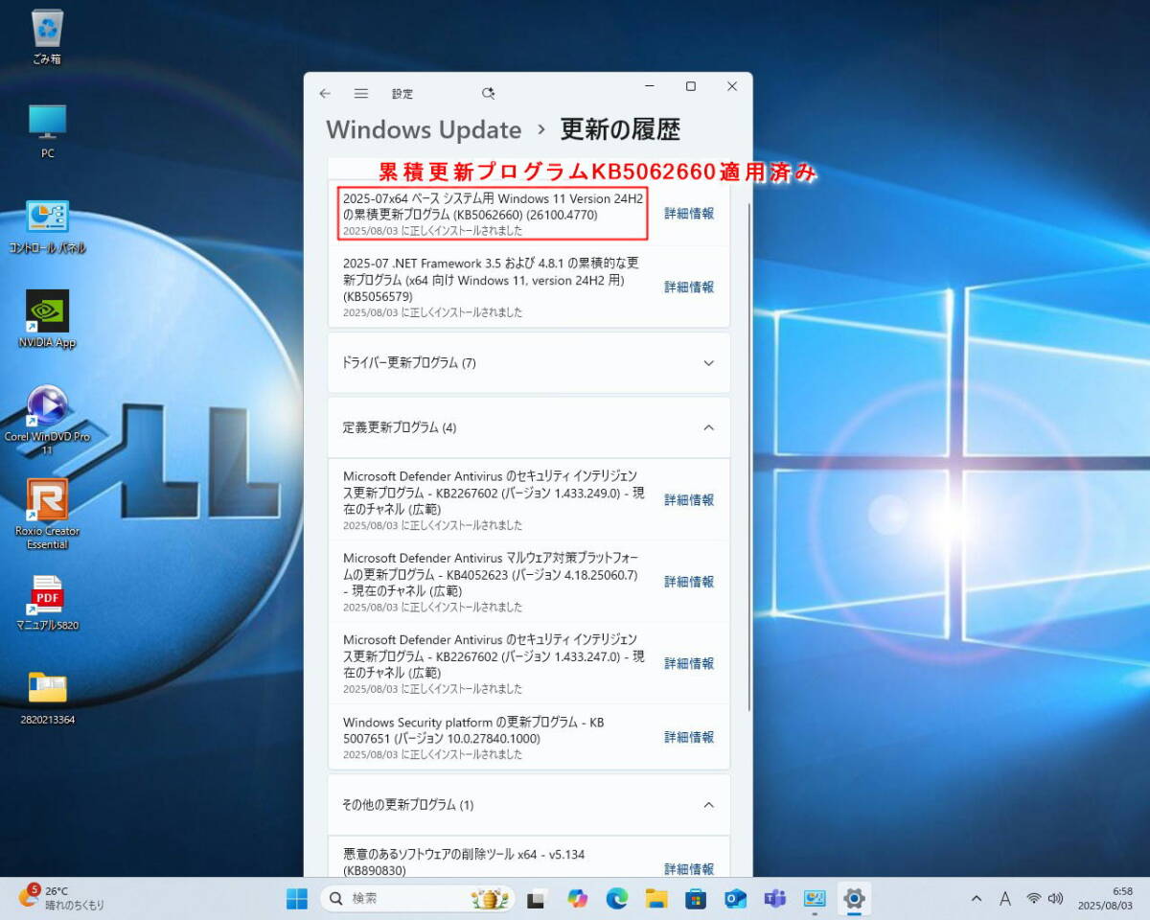Open Outlook from the taskbar

pyautogui.click(x=735, y=899)
